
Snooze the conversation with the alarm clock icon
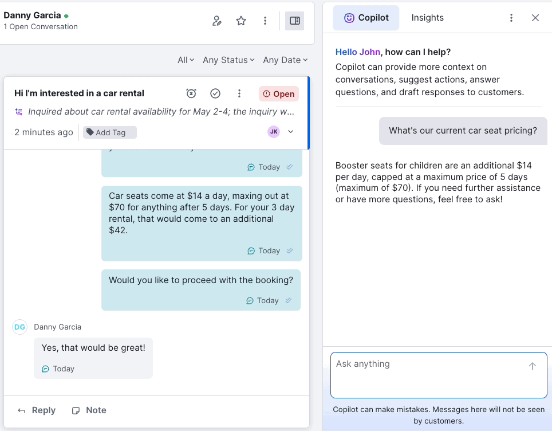coord(191,93)
